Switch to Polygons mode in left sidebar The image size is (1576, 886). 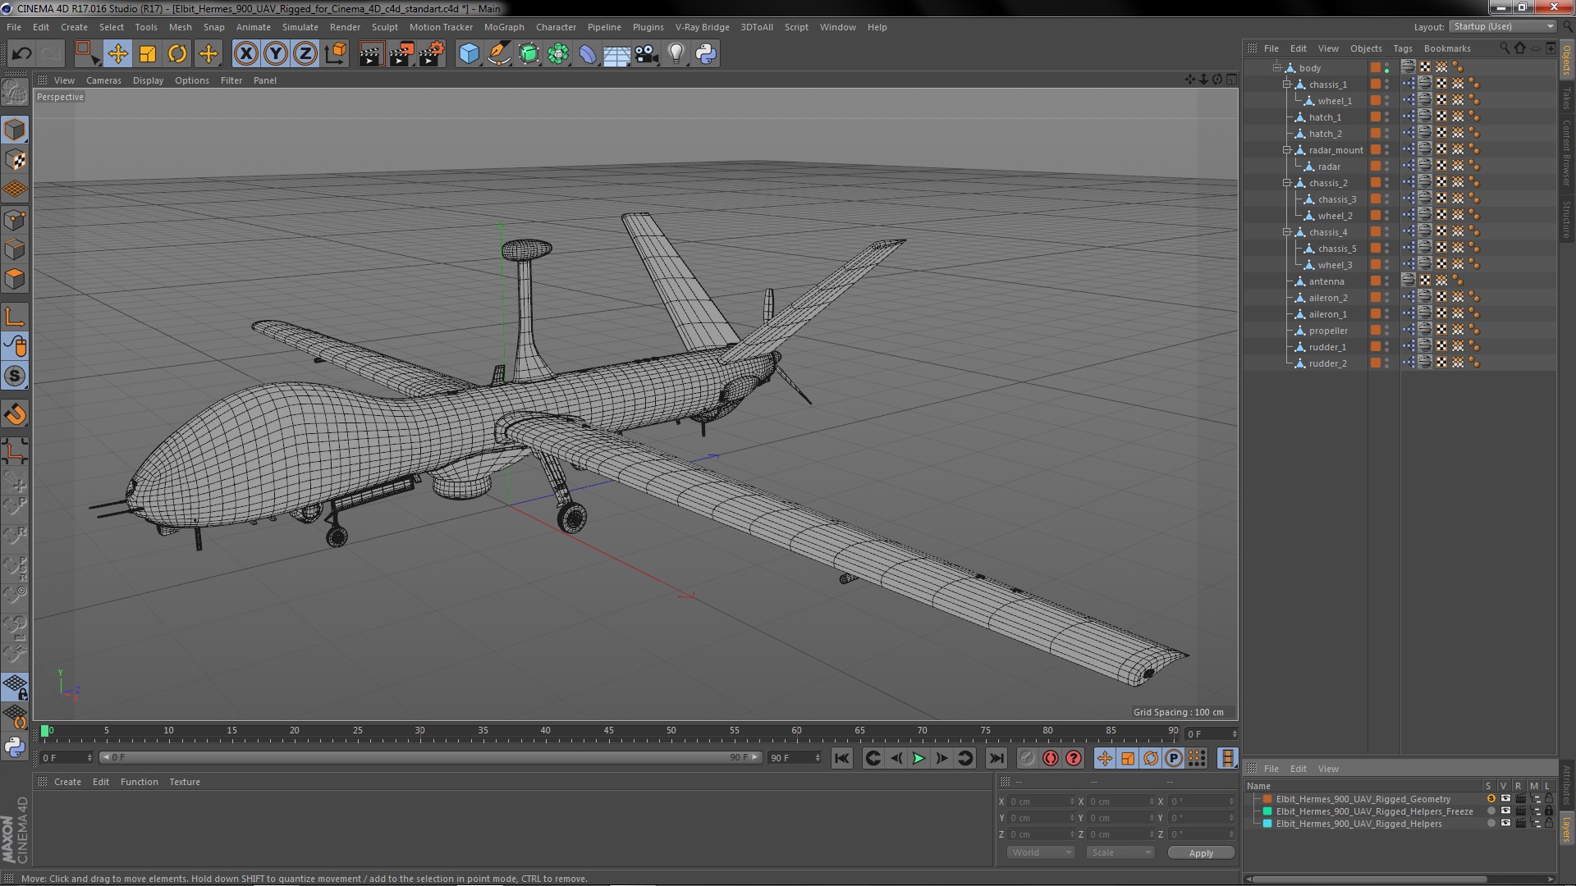15,279
